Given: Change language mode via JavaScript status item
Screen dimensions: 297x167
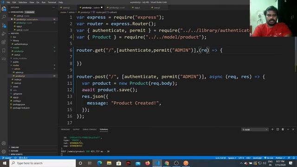Looking at the screenshot, I should pyautogui.click(x=257, y=158).
